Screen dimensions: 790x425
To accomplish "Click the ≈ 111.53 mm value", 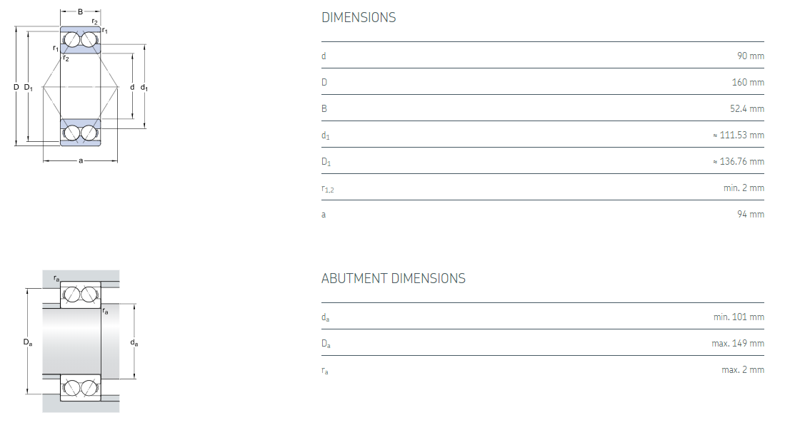I will pos(739,135).
